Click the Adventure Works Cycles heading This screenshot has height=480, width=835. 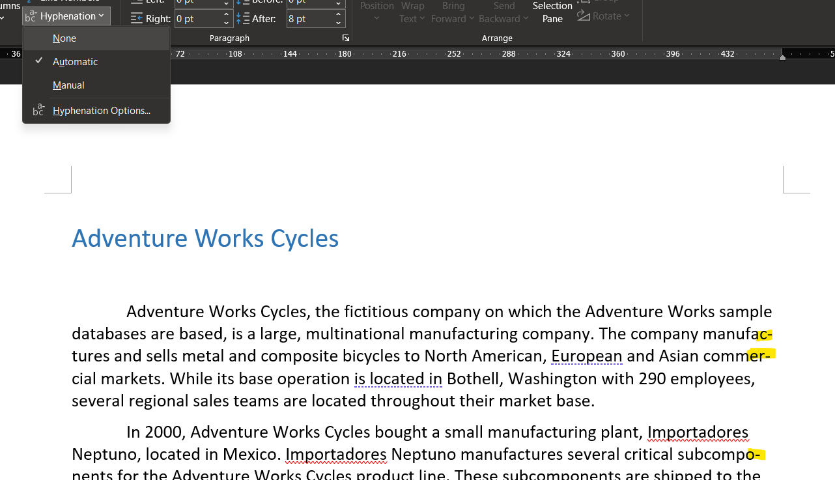pos(205,238)
